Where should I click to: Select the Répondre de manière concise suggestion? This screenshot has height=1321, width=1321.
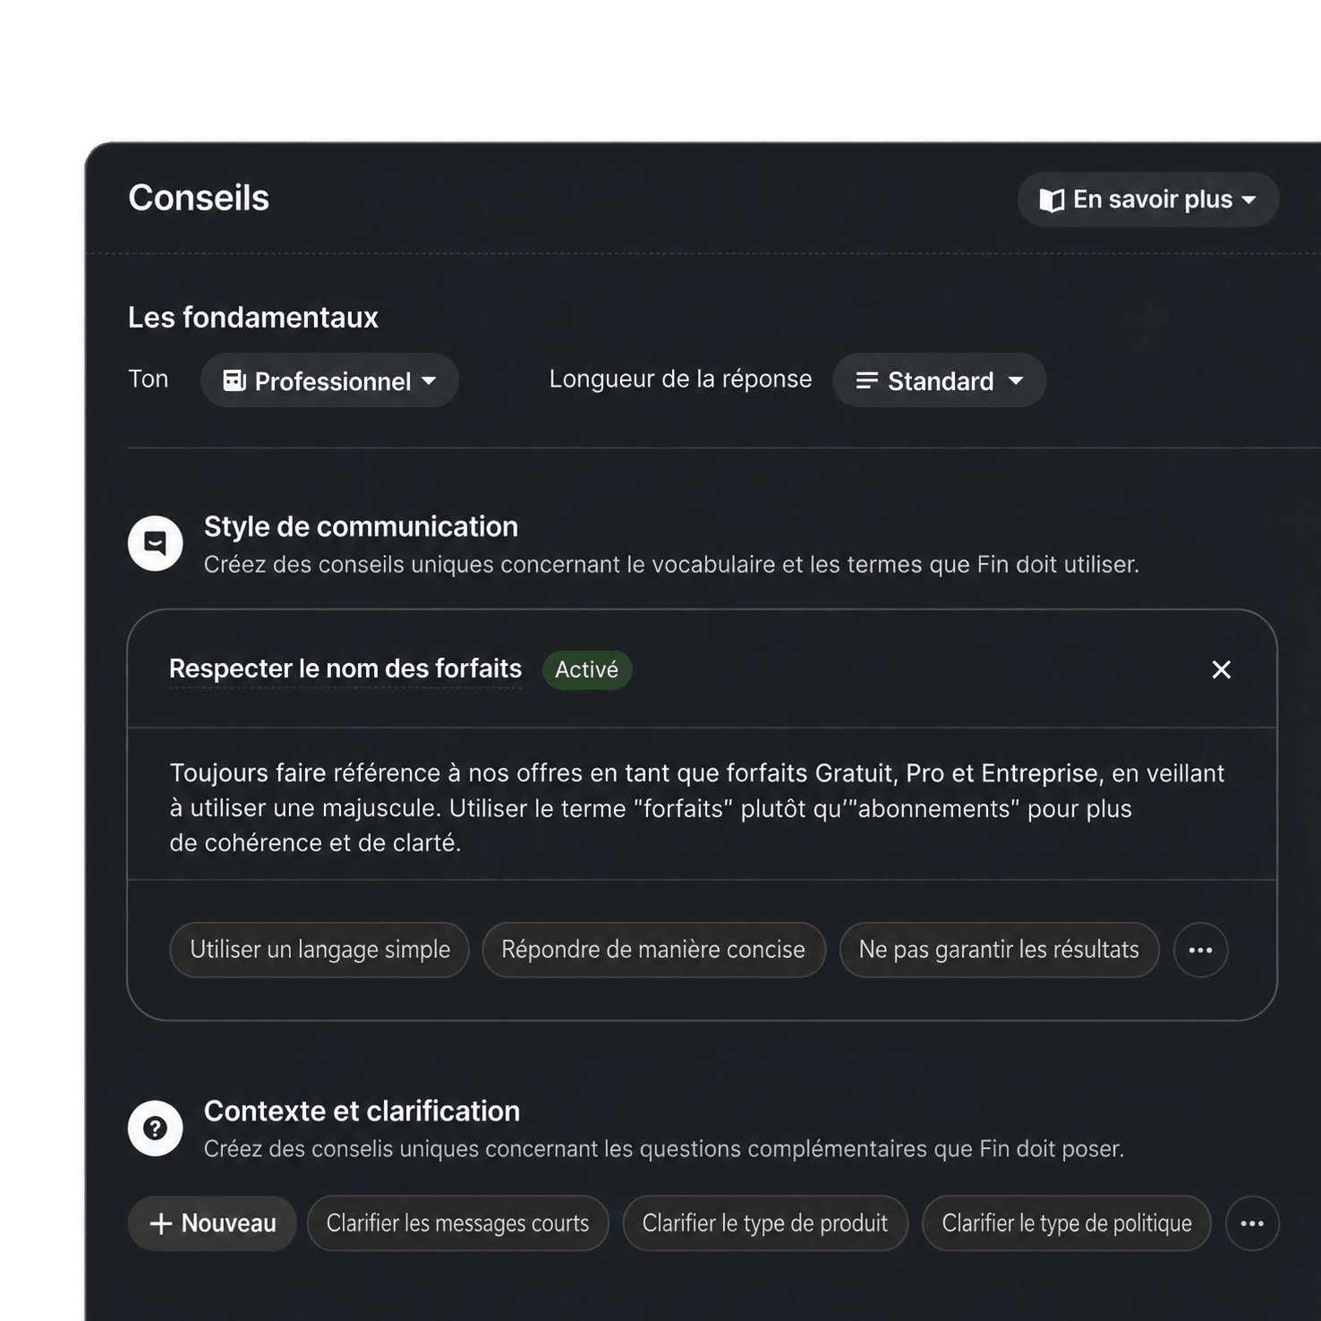pyautogui.click(x=653, y=950)
